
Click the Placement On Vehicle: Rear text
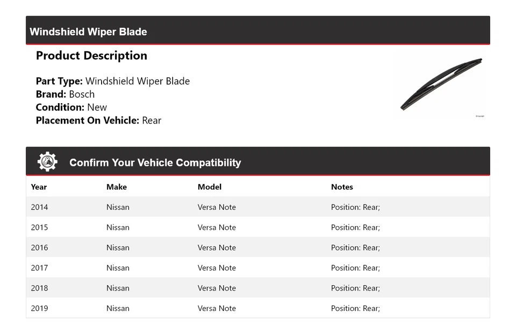tap(98, 120)
